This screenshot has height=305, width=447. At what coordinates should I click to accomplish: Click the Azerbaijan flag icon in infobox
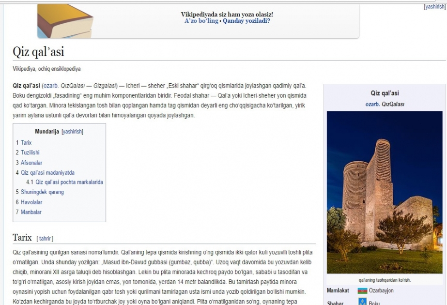(362, 291)
